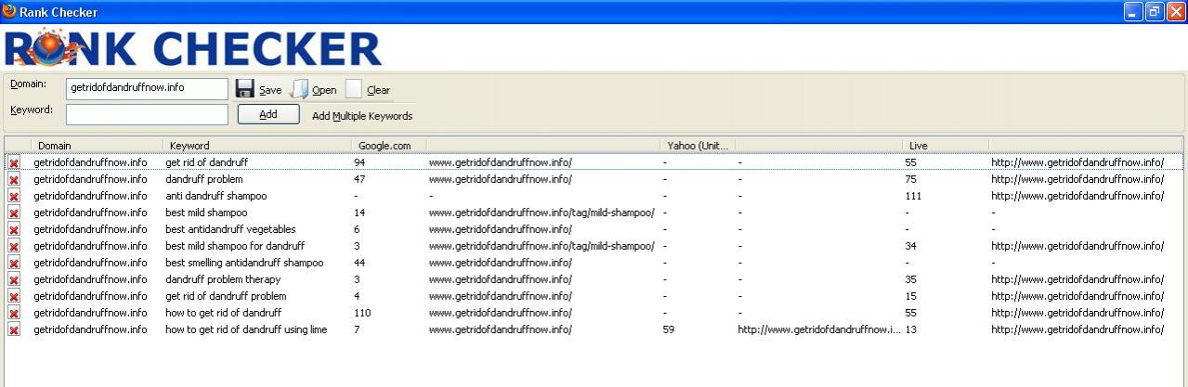Click the Clear blank page icon
This screenshot has height=387, width=1188.
(353, 89)
